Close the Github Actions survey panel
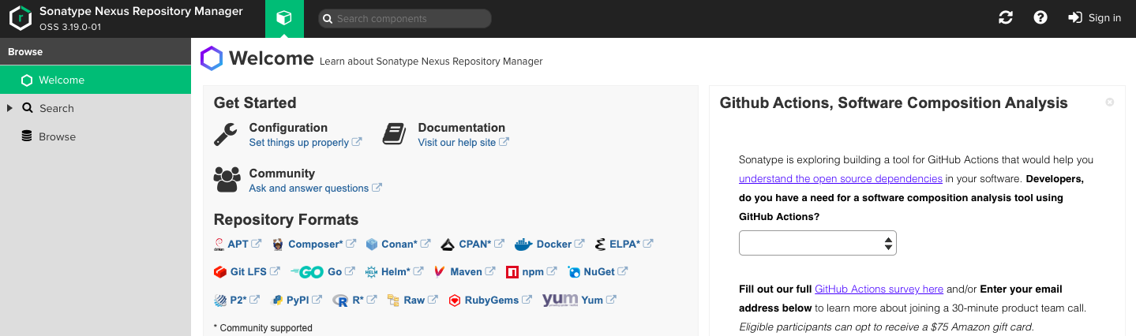Viewport: 1136px width, 336px height. [1110, 103]
